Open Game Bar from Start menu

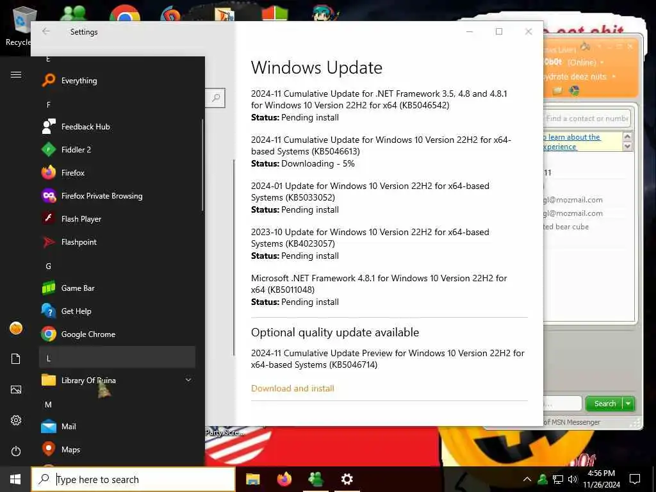coord(117,288)
